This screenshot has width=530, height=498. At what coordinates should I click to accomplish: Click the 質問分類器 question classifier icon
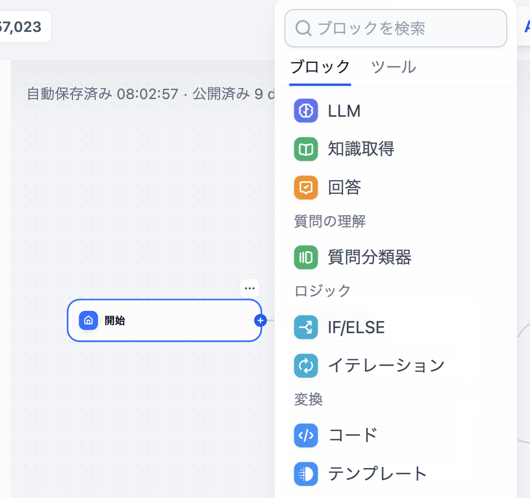coord(306,257)
